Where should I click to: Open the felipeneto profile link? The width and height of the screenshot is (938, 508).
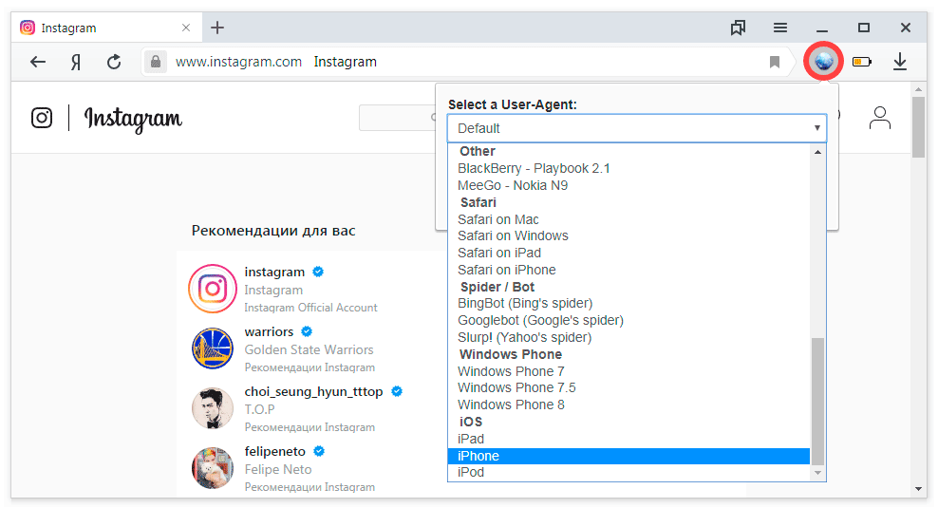273,451
